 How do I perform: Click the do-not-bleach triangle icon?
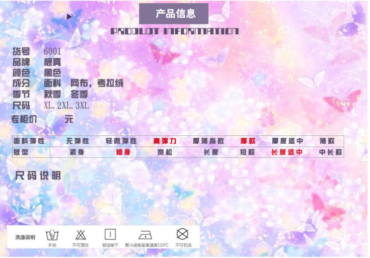pos(80,235)
